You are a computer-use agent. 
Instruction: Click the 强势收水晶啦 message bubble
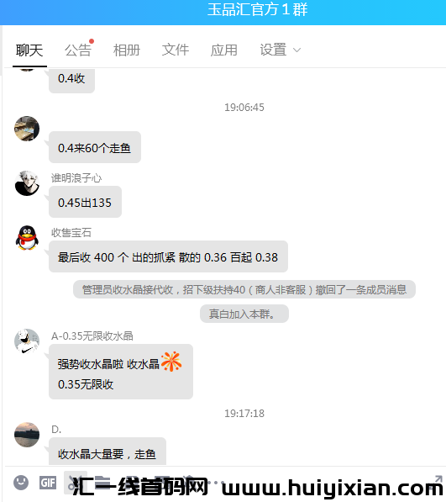121,372
